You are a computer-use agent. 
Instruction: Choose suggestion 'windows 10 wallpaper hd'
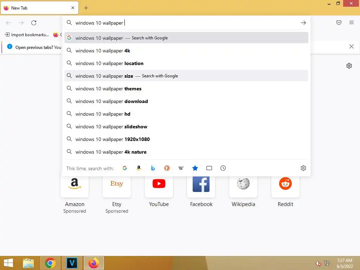coord(186,114)
